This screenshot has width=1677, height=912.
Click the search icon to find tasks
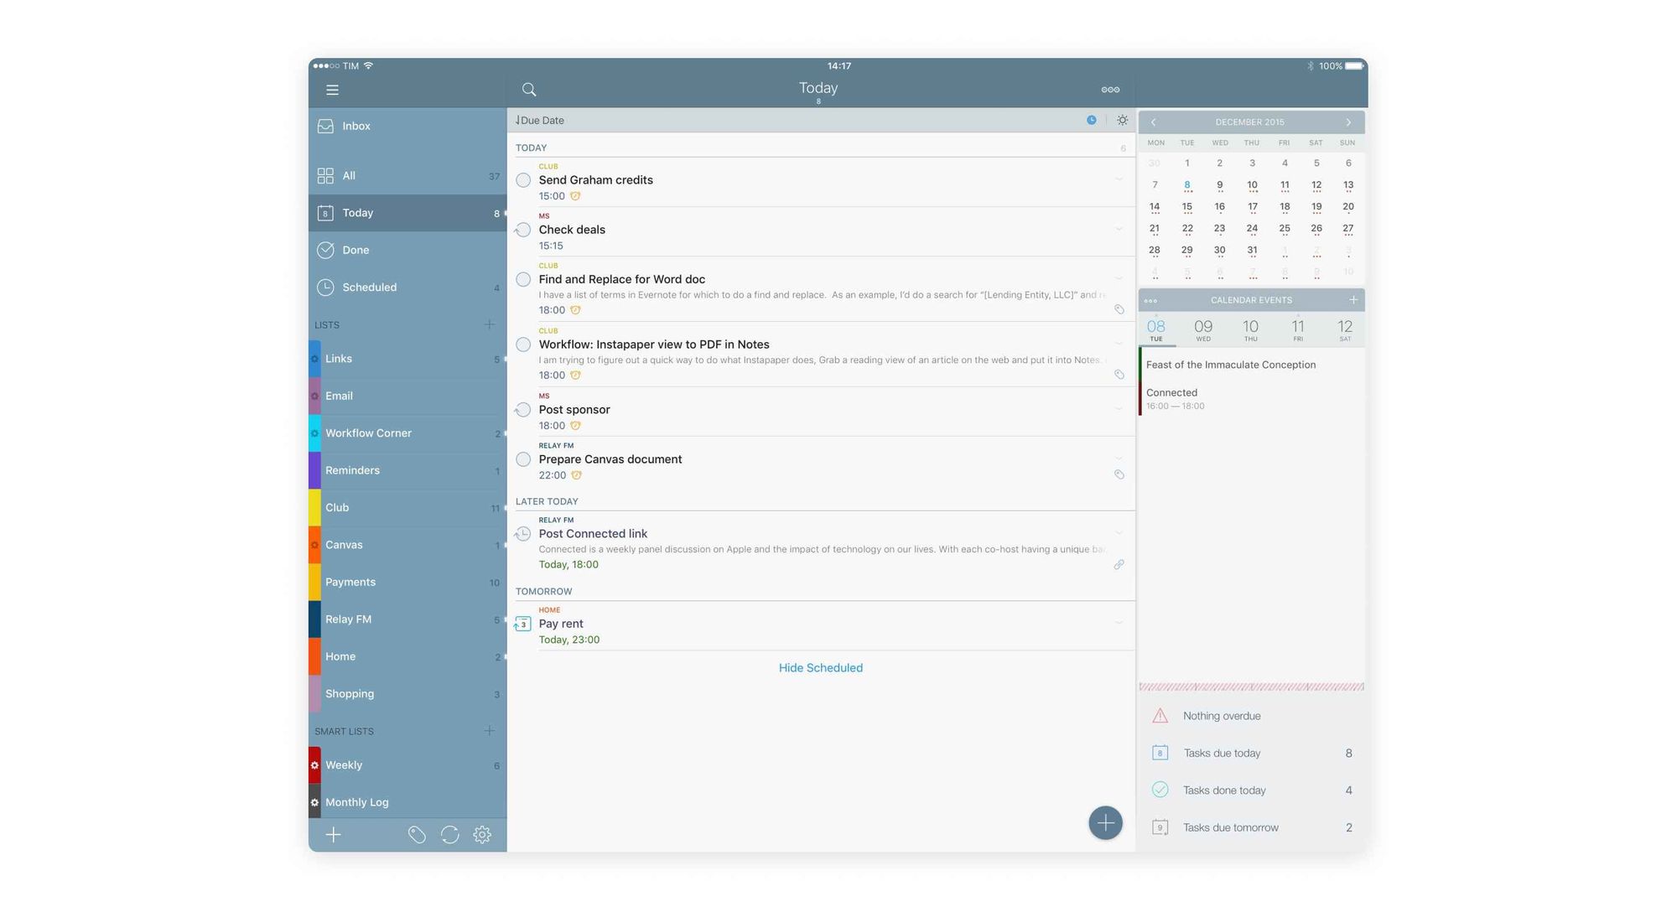pyautogui.click(x=528, y=90)
